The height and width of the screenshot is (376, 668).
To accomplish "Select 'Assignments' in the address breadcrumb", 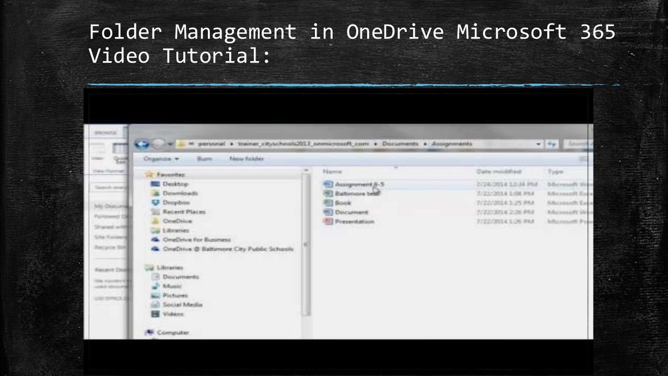I will (x=452, y=144).
